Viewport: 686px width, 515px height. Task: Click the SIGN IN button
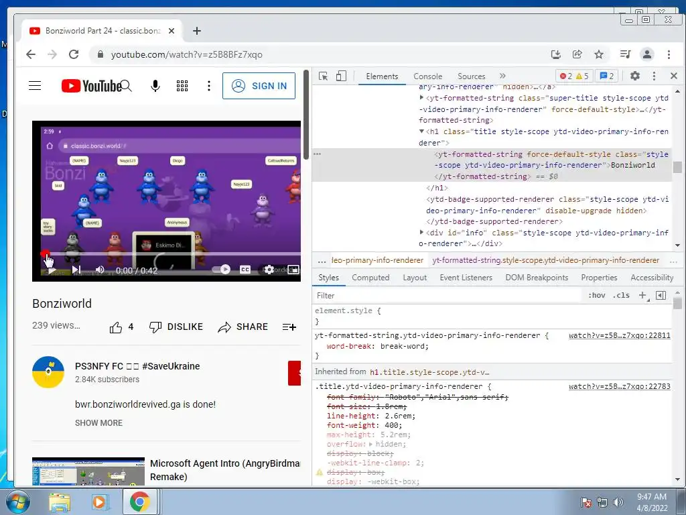pos(259,86)
